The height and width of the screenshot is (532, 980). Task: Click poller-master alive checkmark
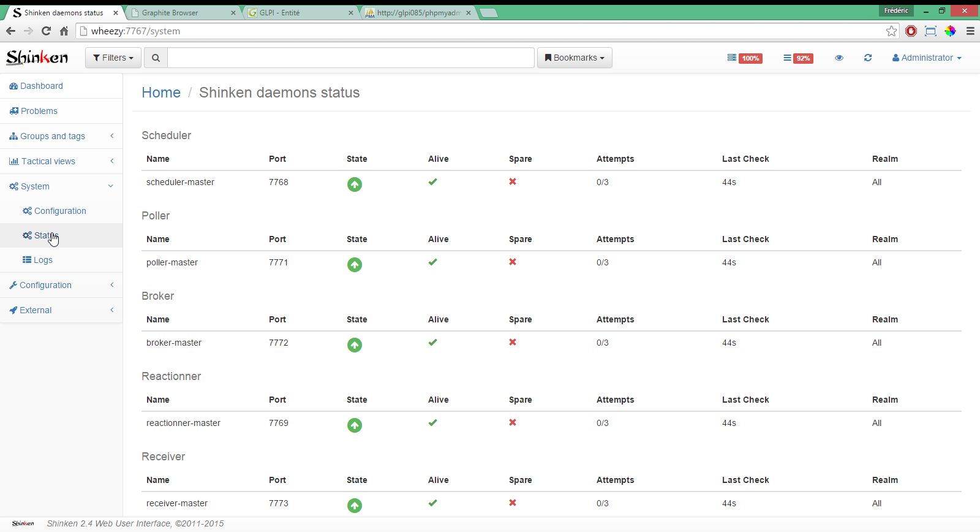432,262
